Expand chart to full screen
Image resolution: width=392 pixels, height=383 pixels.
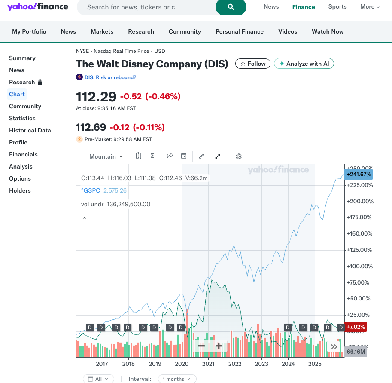point(218,156)
